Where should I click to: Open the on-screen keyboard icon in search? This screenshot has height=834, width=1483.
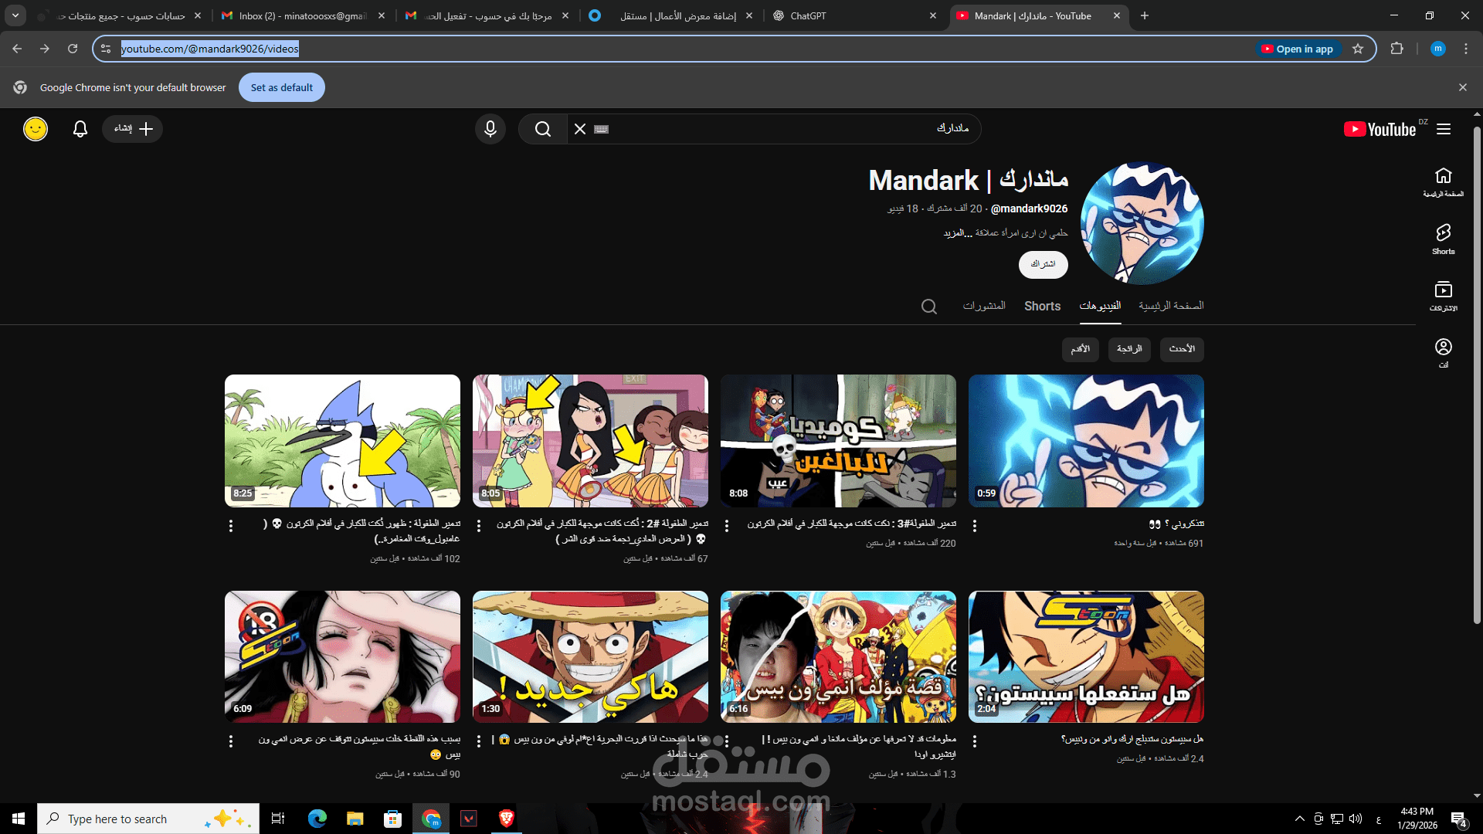coord(602,129)
